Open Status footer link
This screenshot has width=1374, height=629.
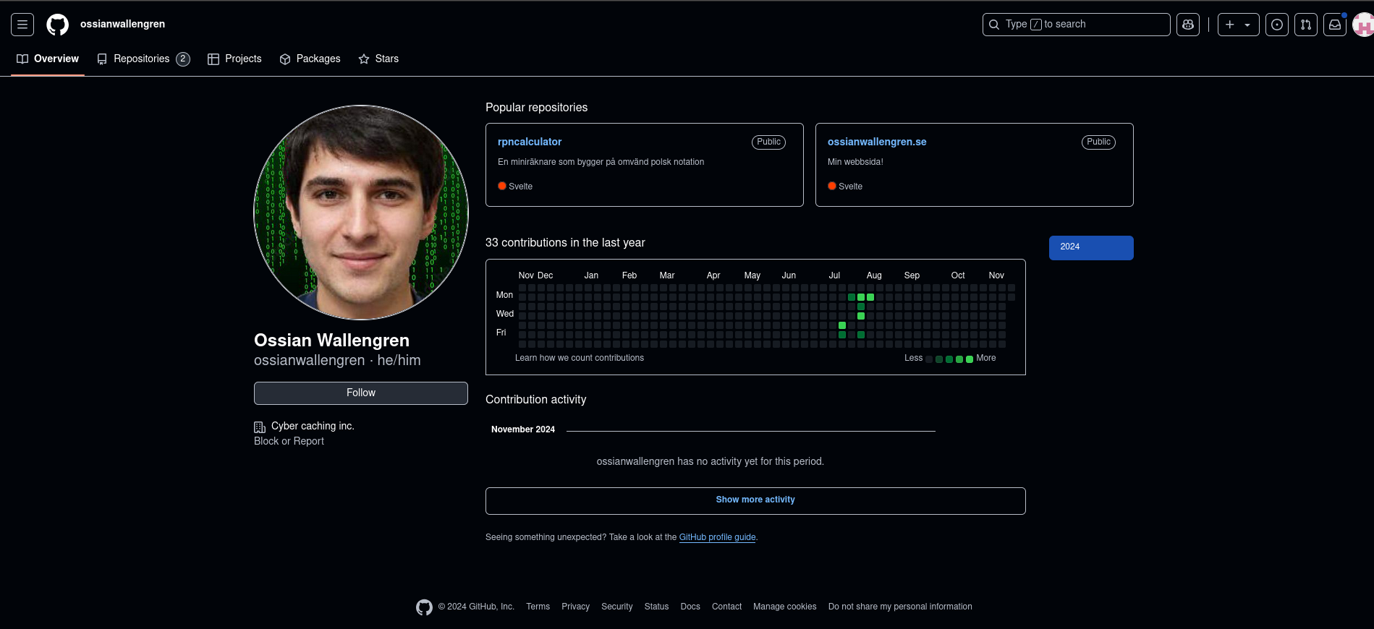(656, 607)
